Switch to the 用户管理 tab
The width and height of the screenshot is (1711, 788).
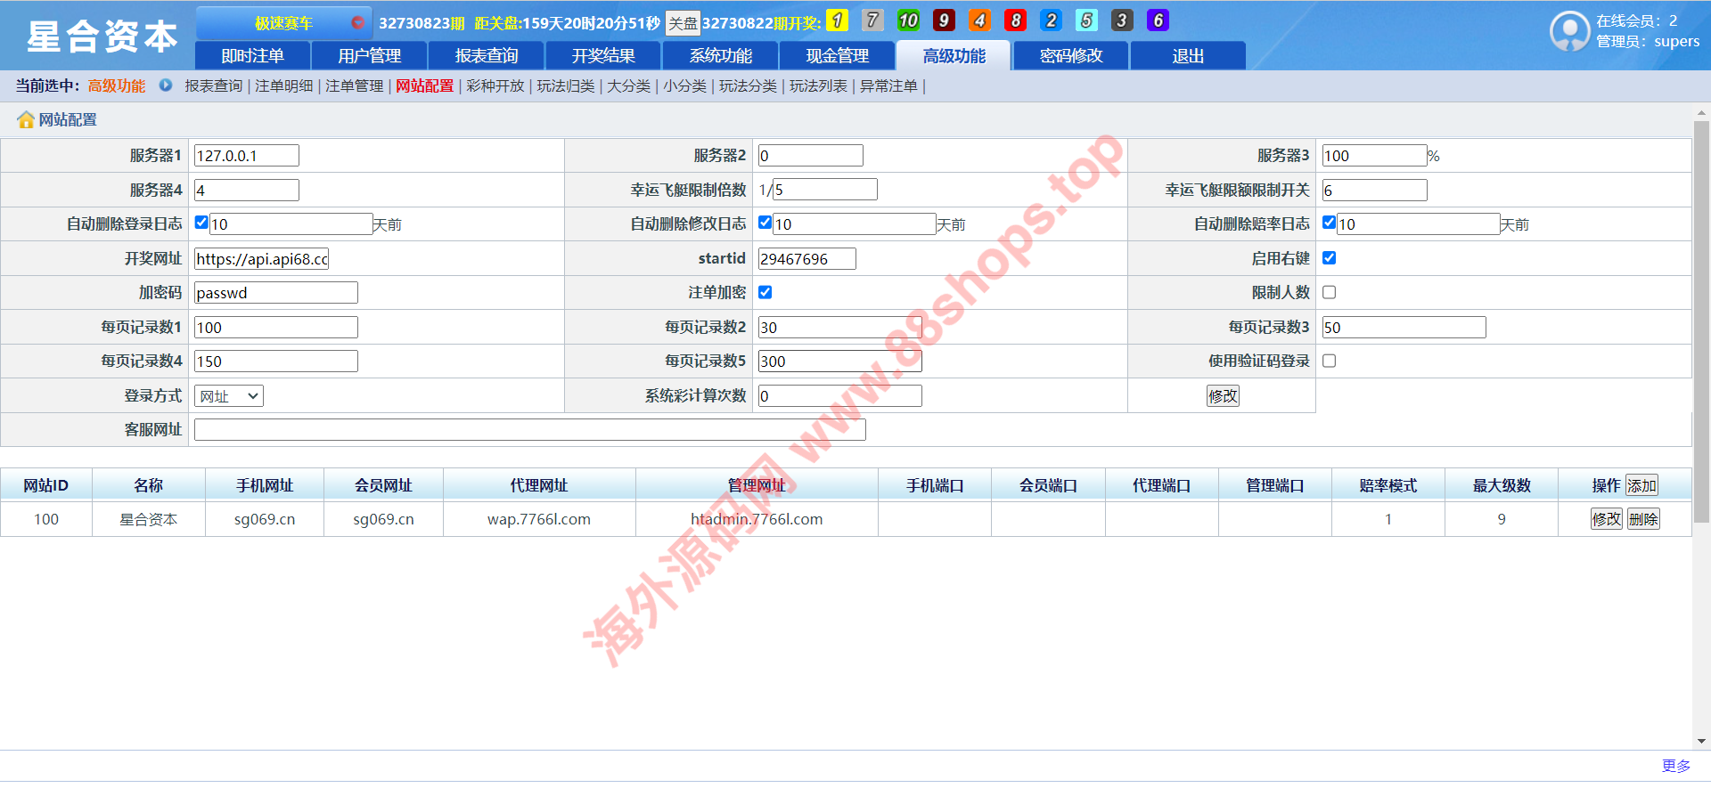[369, 56]
